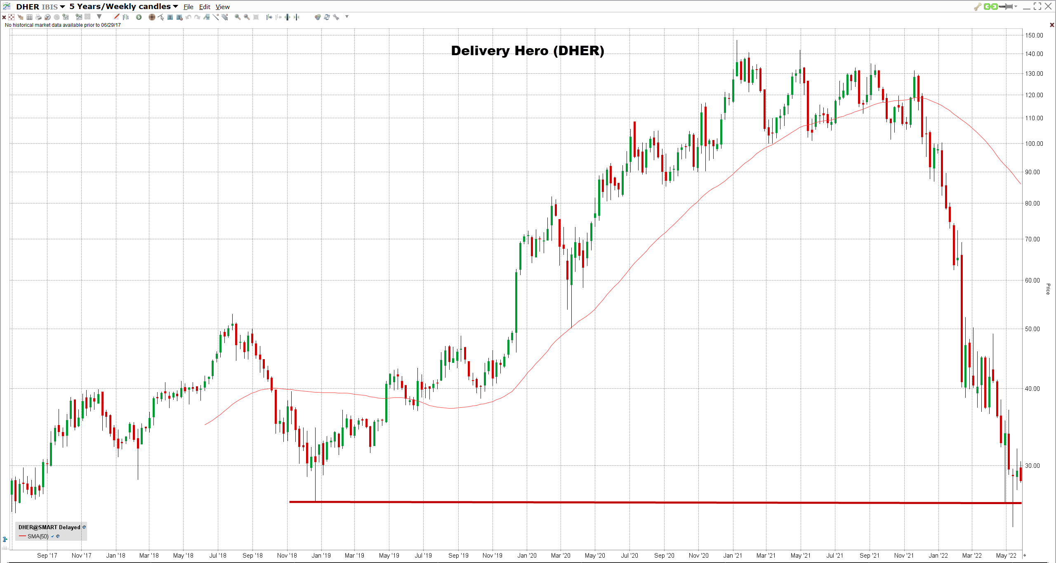
Task: Click the redo arrow in toolbar
Action: pos(197,17)
